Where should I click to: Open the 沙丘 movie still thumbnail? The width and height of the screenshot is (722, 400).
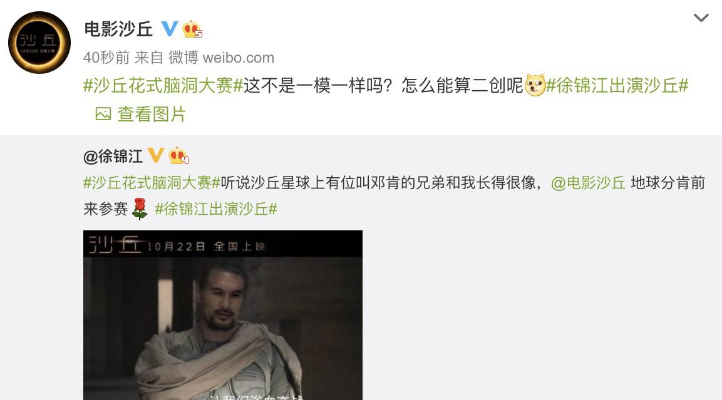point(223,315)
